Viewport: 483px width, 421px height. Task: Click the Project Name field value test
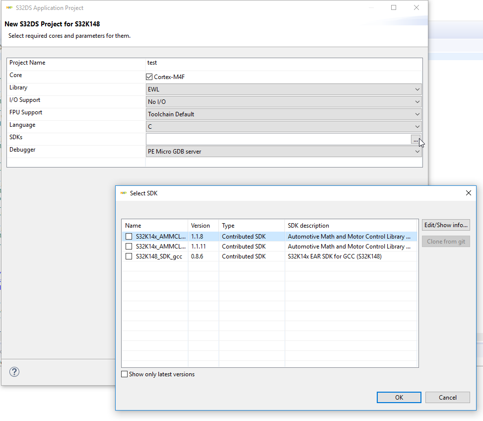[x=152, y=63]
